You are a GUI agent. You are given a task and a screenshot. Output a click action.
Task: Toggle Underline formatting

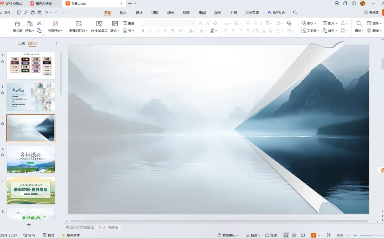158,31
